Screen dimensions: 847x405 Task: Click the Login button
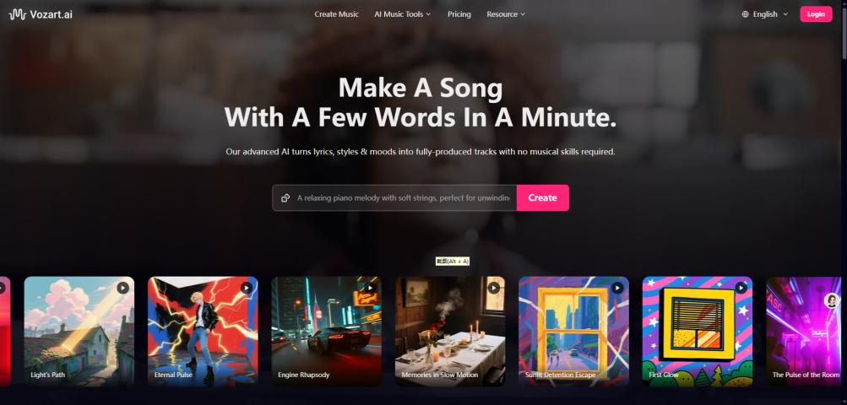point(816,14)
